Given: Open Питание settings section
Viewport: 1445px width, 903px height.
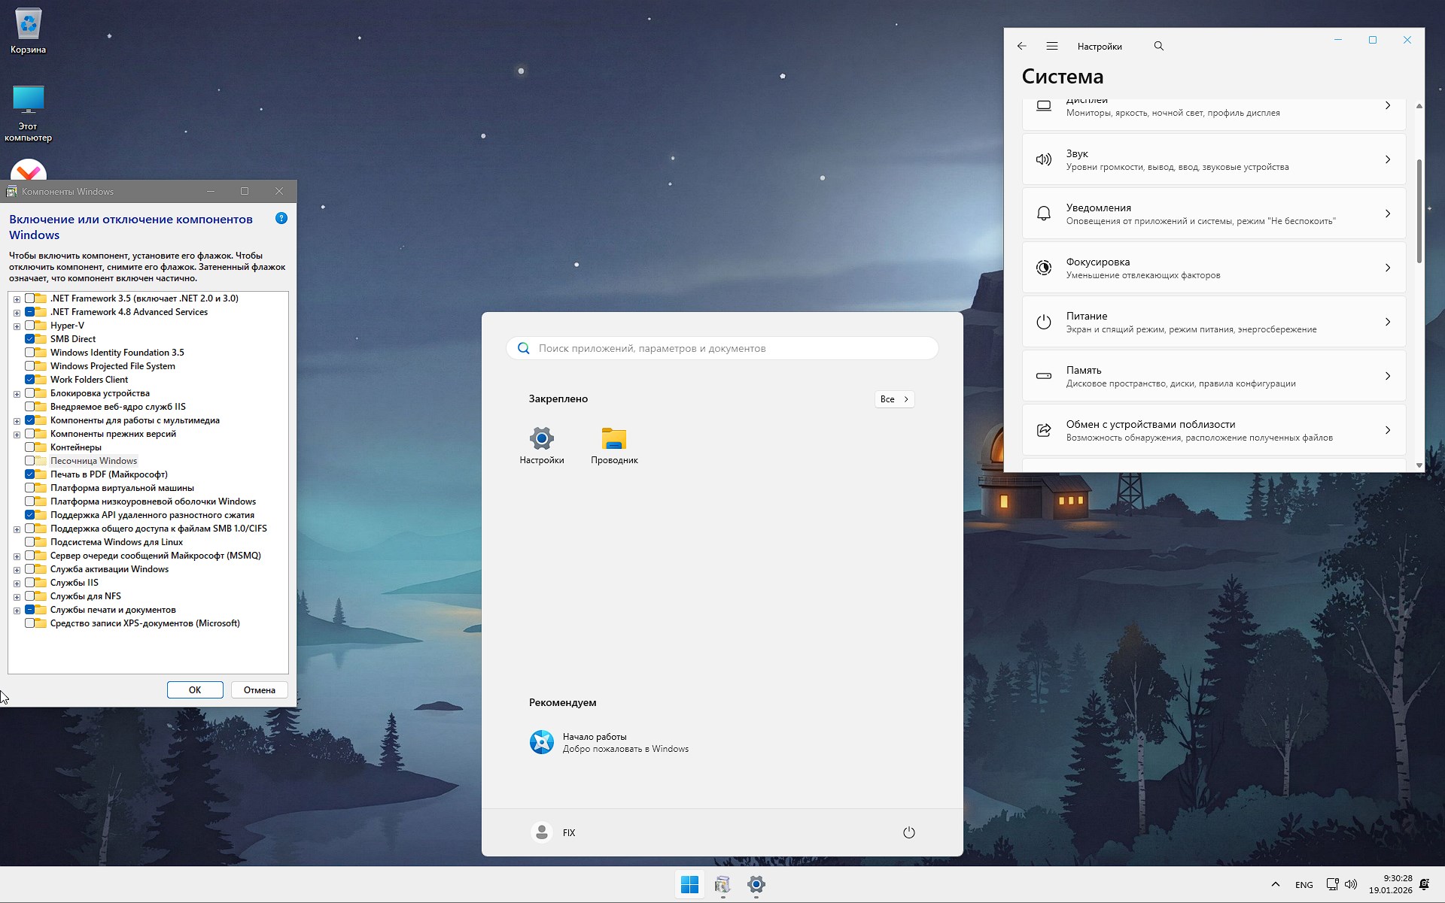Looking at the screenshot, I should (1213, 322).
